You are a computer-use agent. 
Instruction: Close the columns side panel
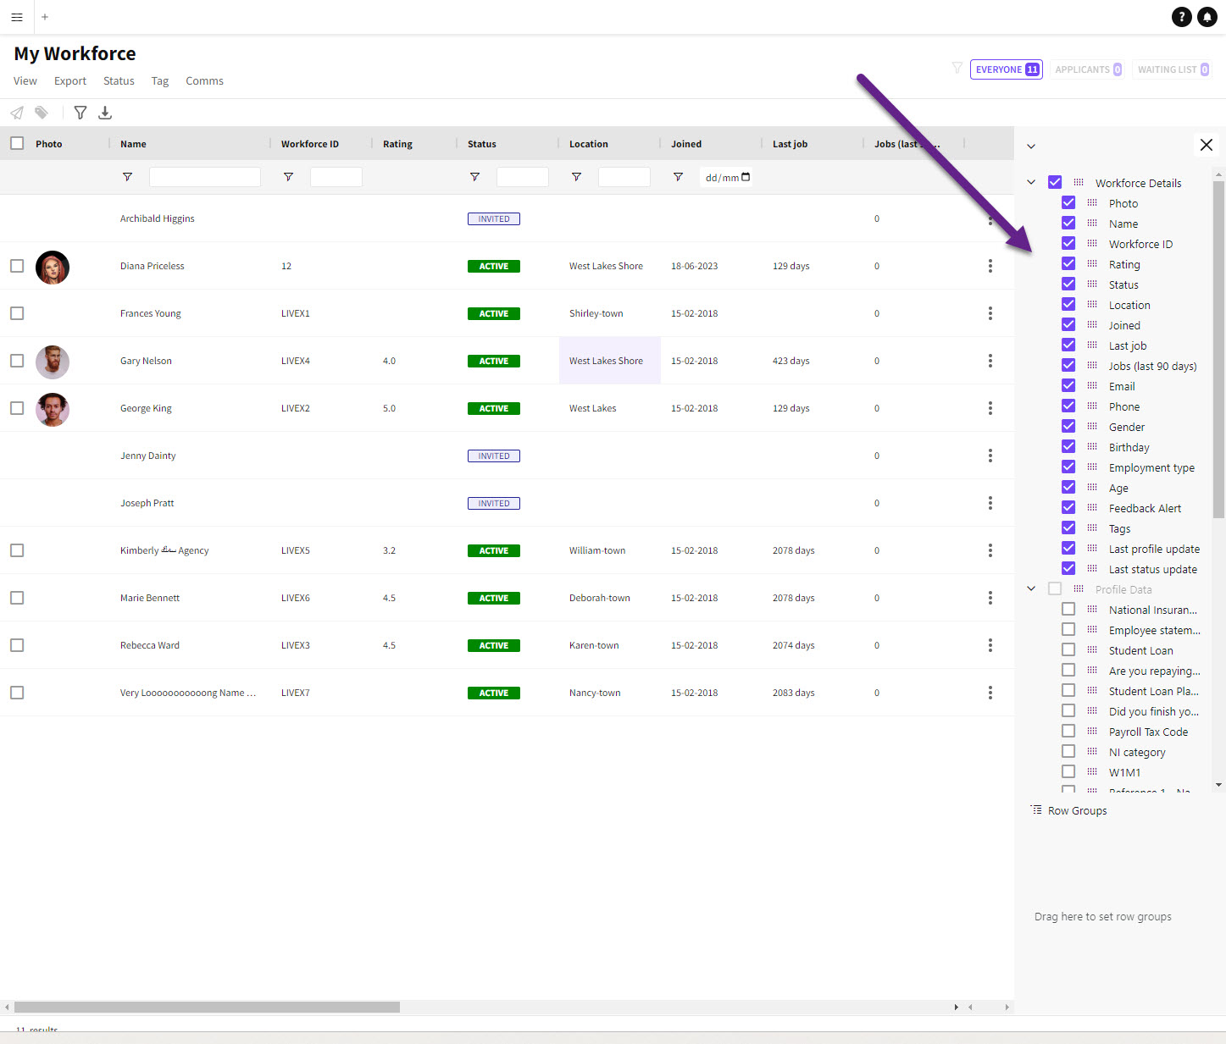1206,145
